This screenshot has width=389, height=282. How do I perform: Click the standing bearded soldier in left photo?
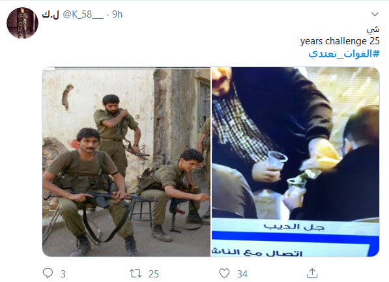[116, 134]
